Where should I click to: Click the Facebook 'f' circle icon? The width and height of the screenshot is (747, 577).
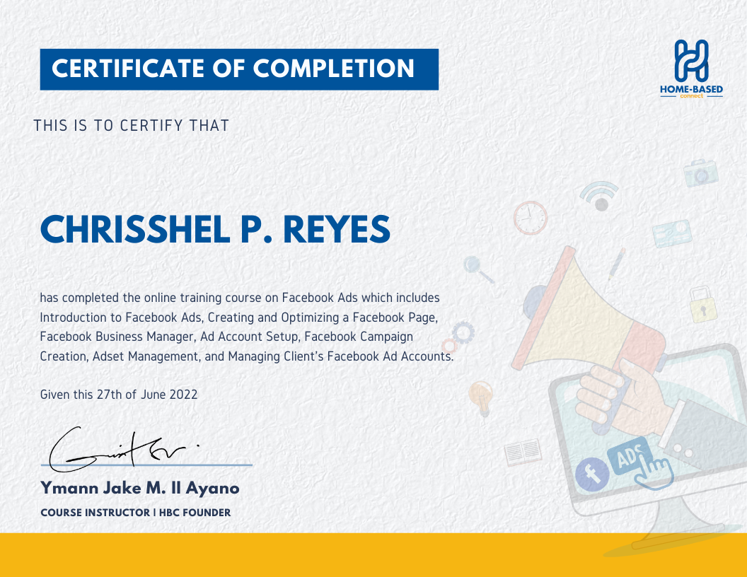(592, 474)
